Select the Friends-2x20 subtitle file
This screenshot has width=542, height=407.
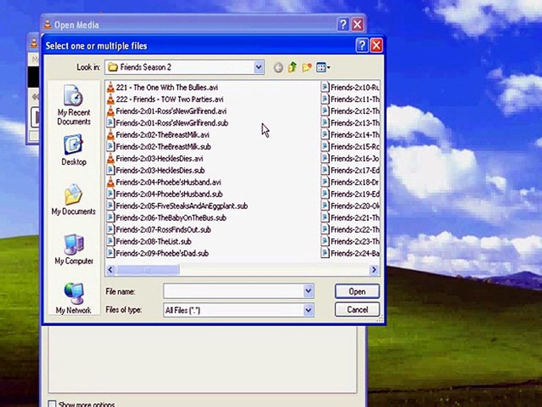350,206
